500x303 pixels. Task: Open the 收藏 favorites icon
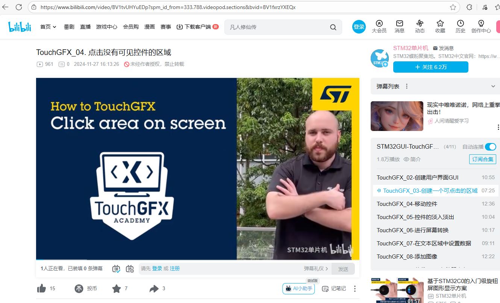(x=440, y=23)
